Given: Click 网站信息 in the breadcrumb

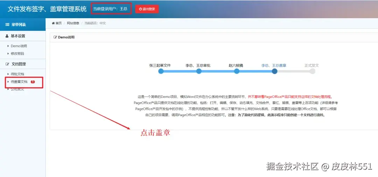Looking at the screenshot, I should 73,23.
